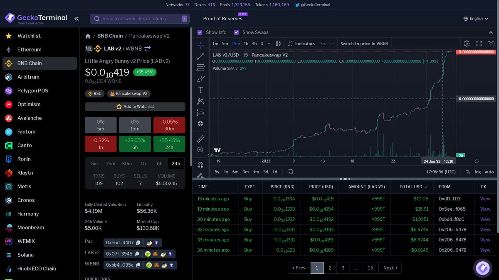Click the 1y date range
This screenshot has height=280, width=499.
point(226,172)
